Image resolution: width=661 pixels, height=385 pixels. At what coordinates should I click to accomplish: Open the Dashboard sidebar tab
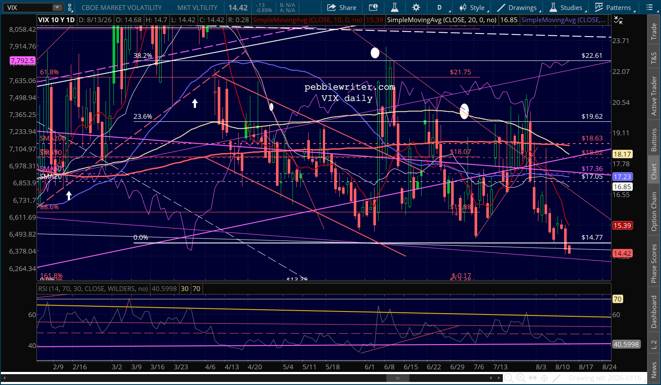654,311
